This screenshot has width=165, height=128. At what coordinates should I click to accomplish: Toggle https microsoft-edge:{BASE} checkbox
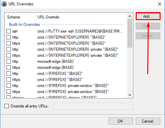pyautogui.click(x=9, y=68)
